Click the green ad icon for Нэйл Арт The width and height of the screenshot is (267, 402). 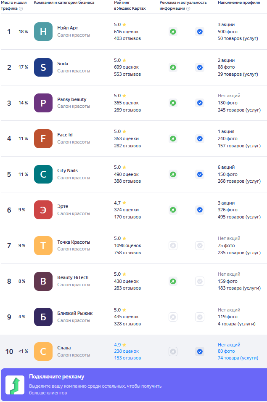(173, 32)
